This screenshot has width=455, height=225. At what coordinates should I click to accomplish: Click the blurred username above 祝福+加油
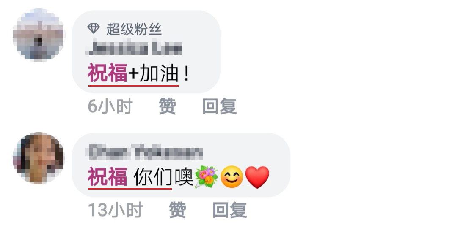point(134,49)
